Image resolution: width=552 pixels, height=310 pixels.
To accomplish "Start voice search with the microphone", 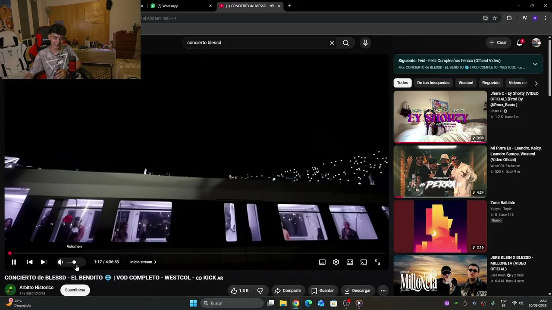I will [x=365, y=43].
